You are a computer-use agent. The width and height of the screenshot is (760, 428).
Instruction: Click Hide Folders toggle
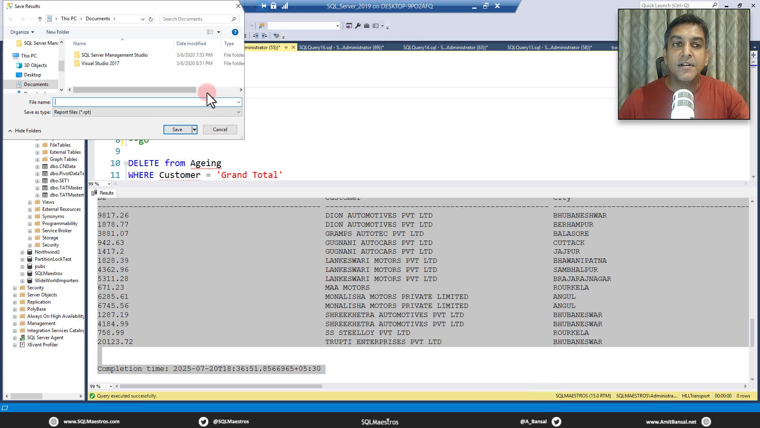(x=25, y=131)
